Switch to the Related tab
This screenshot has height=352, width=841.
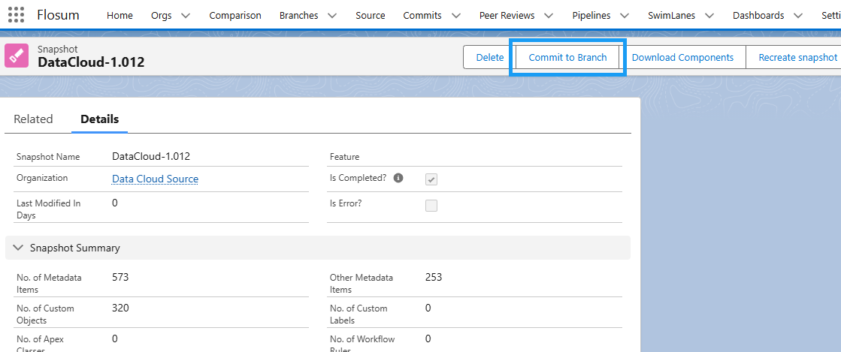click(33, 119)
